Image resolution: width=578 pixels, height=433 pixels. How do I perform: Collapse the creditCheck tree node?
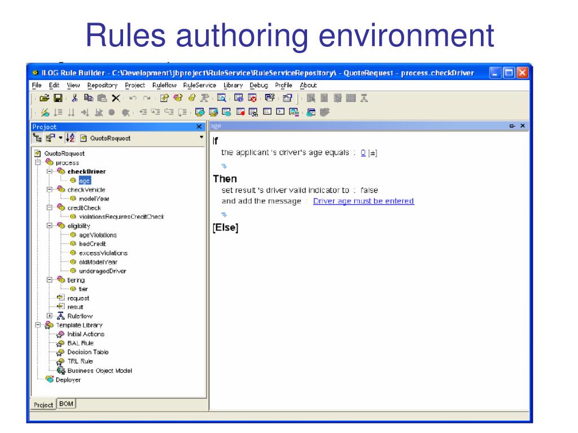(x=50, y=207)
